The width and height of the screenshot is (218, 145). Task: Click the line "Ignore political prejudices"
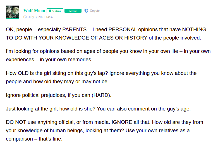point(59,95)
